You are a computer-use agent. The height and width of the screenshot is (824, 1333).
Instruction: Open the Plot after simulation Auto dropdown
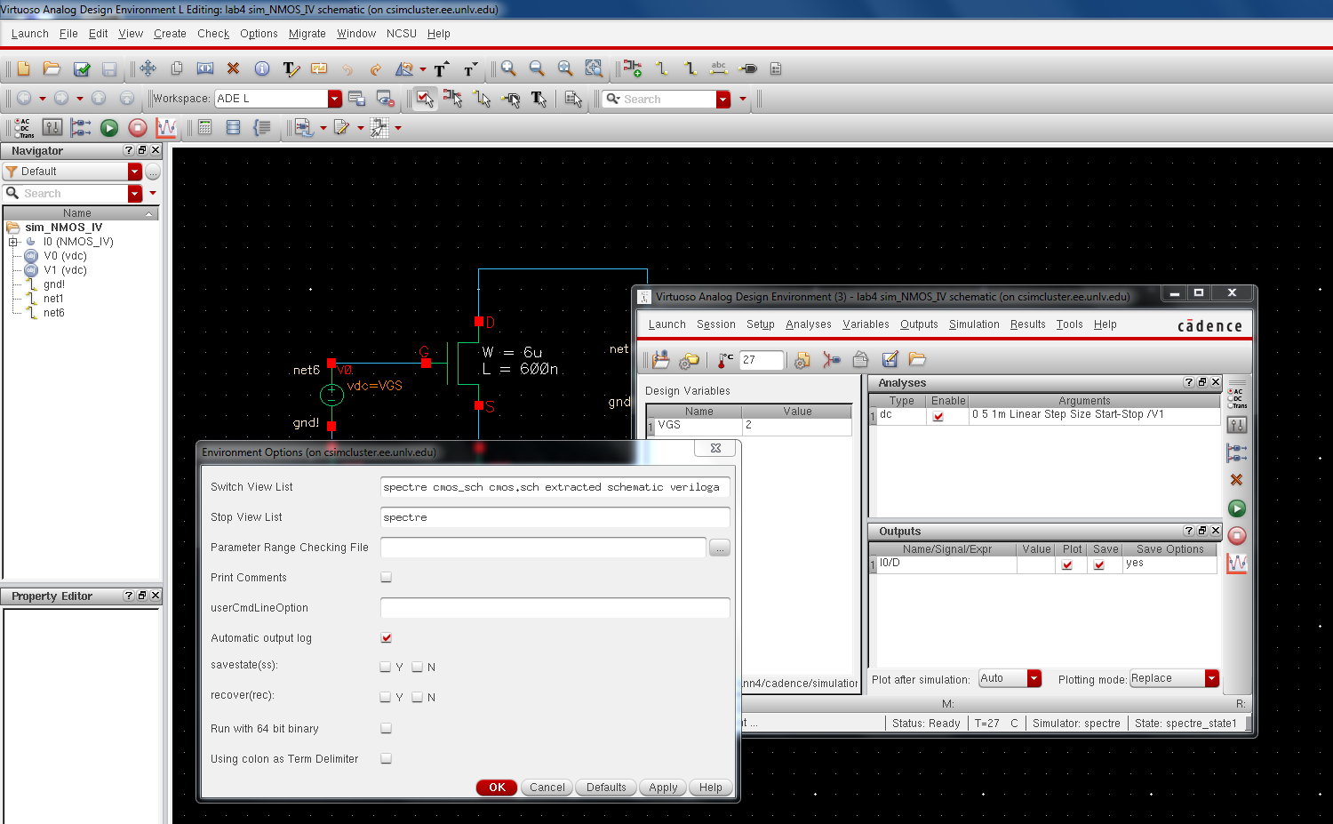tap(1034, 679)
